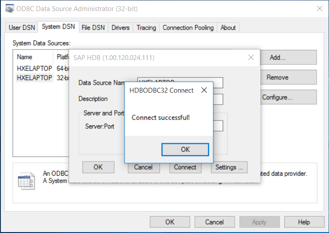Click the Remove button
The width and height of the screenshot is (329, 233).
pyautogui.click(x=288, y=77)
